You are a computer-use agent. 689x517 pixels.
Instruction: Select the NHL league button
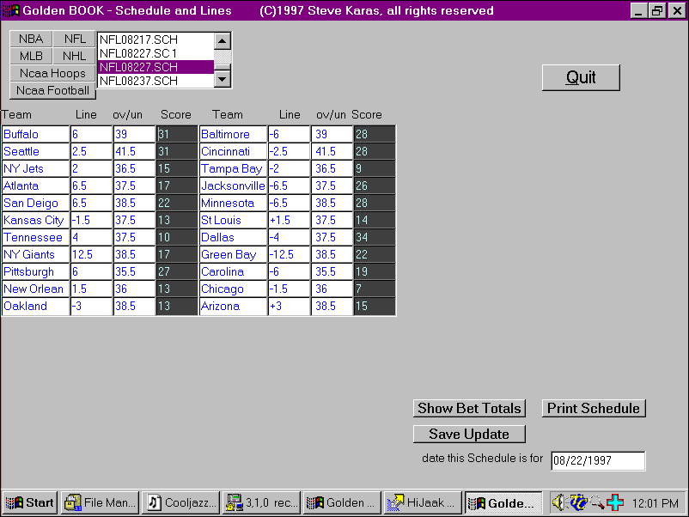pyautogui.click(x=74, y=56)
